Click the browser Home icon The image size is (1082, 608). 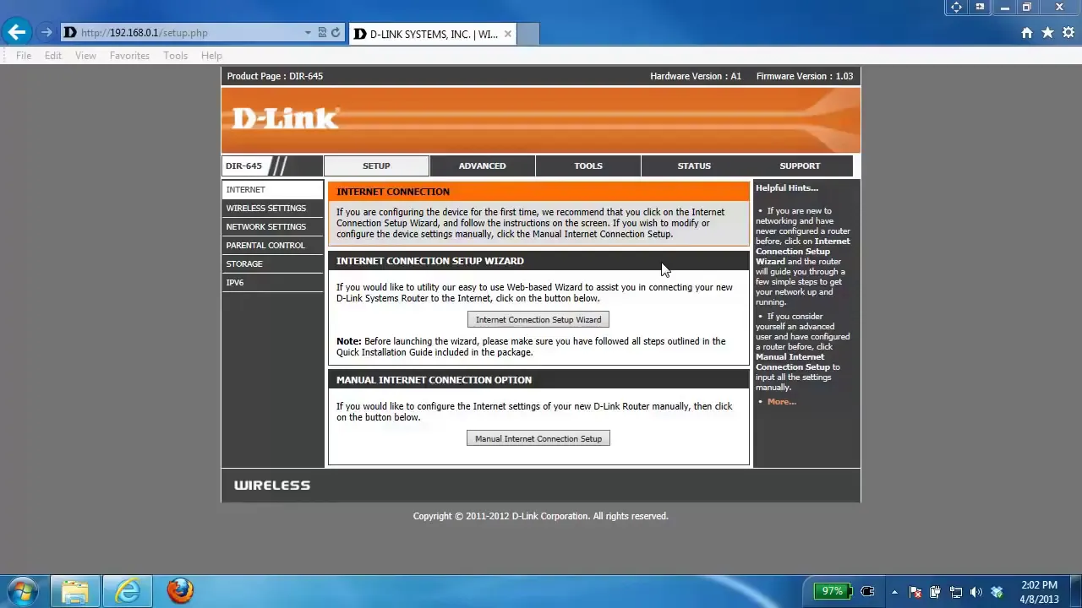pos(1026,33)
